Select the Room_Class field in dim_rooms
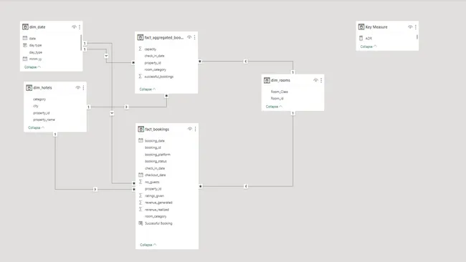The width and height of the screenshot is (466, 262). [280, 92]
